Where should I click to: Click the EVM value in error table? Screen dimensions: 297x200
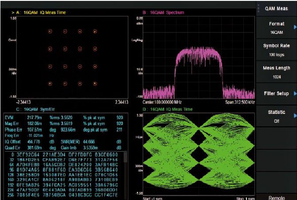coord(28,117)
